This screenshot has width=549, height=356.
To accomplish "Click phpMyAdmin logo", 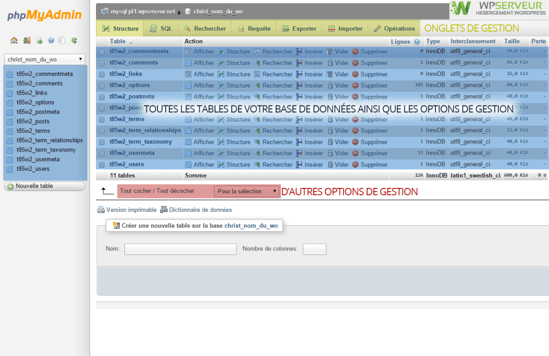I will [44, 15].
